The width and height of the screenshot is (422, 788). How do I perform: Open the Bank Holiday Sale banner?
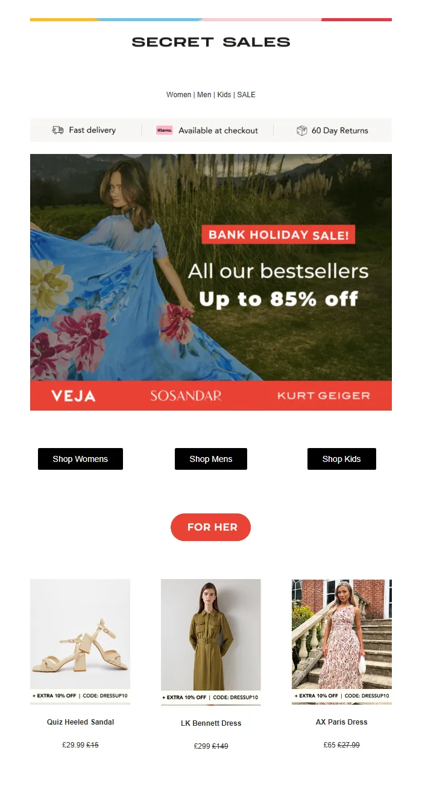pyautogui.click(x=211, y=282)
